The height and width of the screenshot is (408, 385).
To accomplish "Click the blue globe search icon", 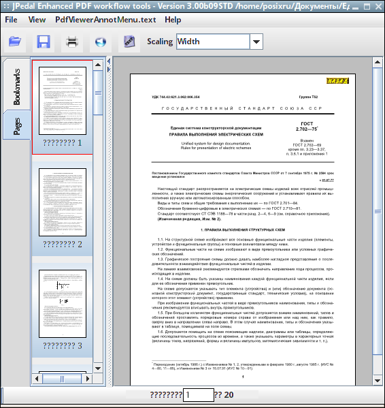I will click(x=101, y=42).
